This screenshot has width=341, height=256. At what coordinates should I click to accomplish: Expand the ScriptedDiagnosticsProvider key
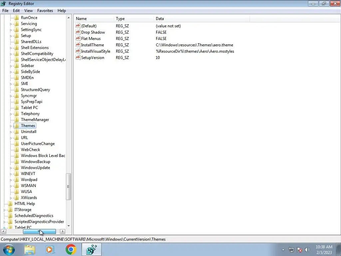(4, 222)
